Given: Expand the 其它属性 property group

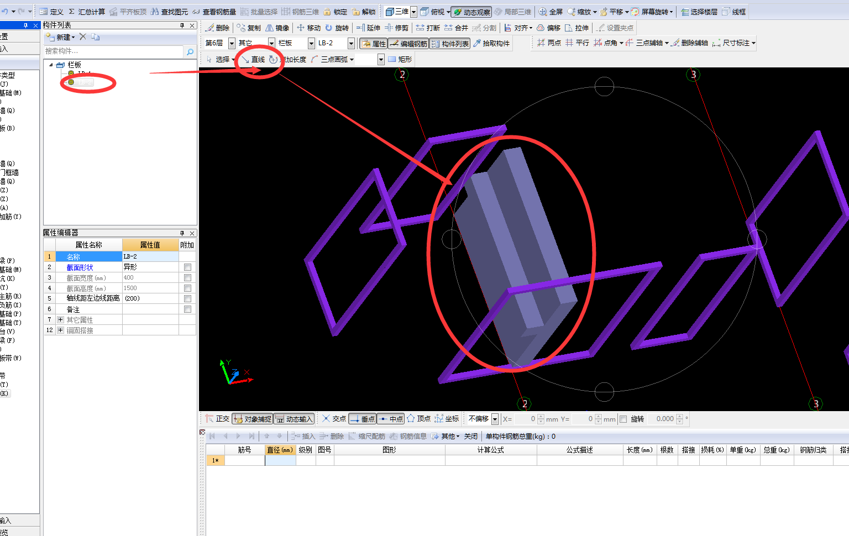Looking at the screenshot, I should click(x=60, y=320).
